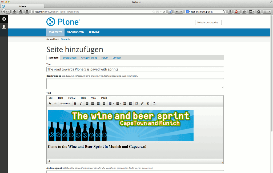Click the browser Forward arrow button
Viewport: 273px width, 173px height.
coord(8,12)
